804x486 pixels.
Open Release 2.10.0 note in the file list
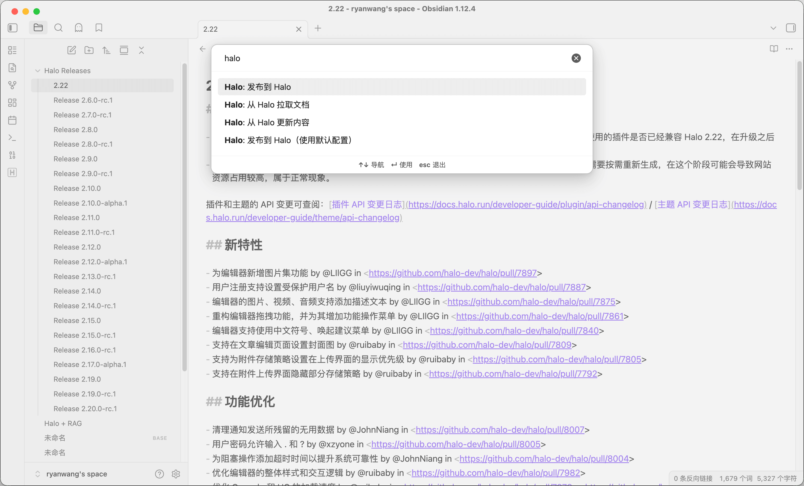point(77,188)
